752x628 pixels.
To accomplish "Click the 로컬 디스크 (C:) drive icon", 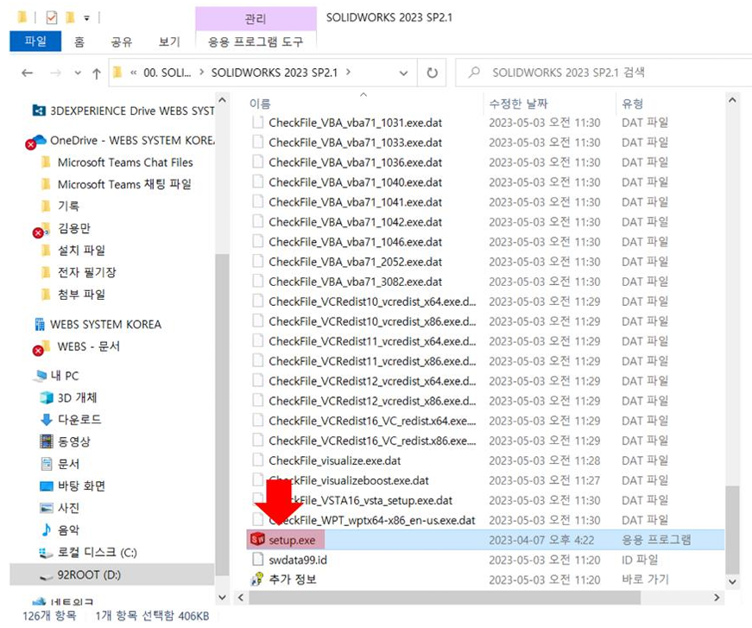I will pyautogui.click(x=46, y=553).
